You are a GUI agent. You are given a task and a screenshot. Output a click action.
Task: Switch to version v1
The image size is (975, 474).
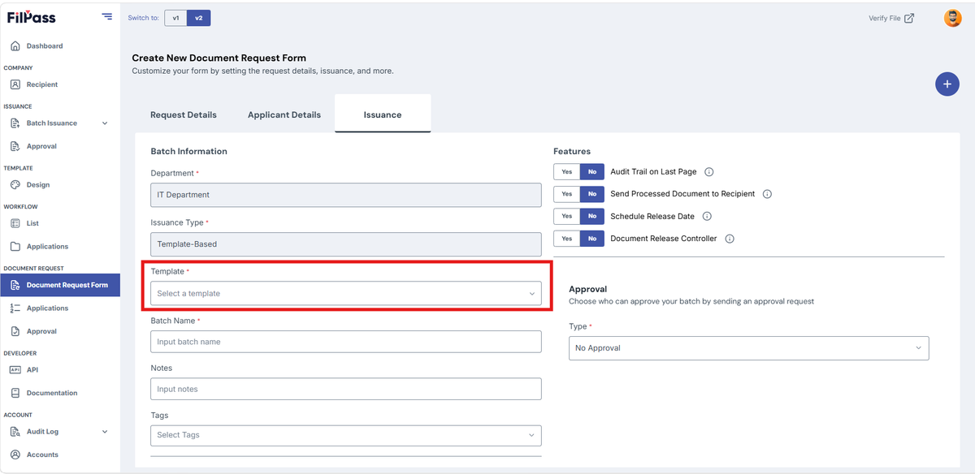click(175, 18)
